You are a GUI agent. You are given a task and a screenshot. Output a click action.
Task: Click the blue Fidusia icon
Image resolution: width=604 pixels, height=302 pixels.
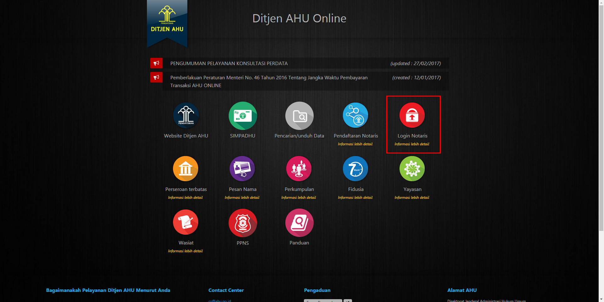355,169
